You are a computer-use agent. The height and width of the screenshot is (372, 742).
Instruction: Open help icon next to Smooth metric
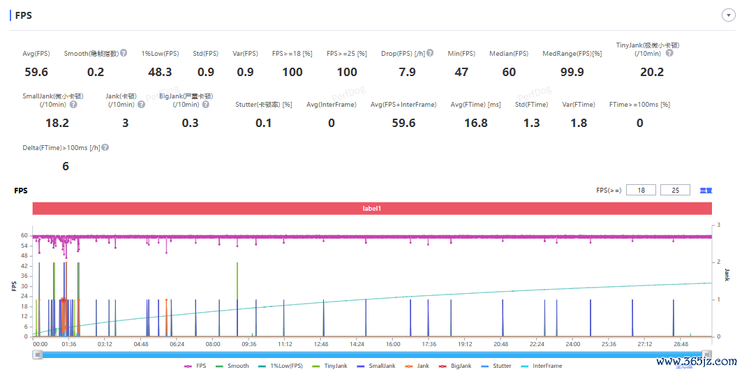coord(124,53)
